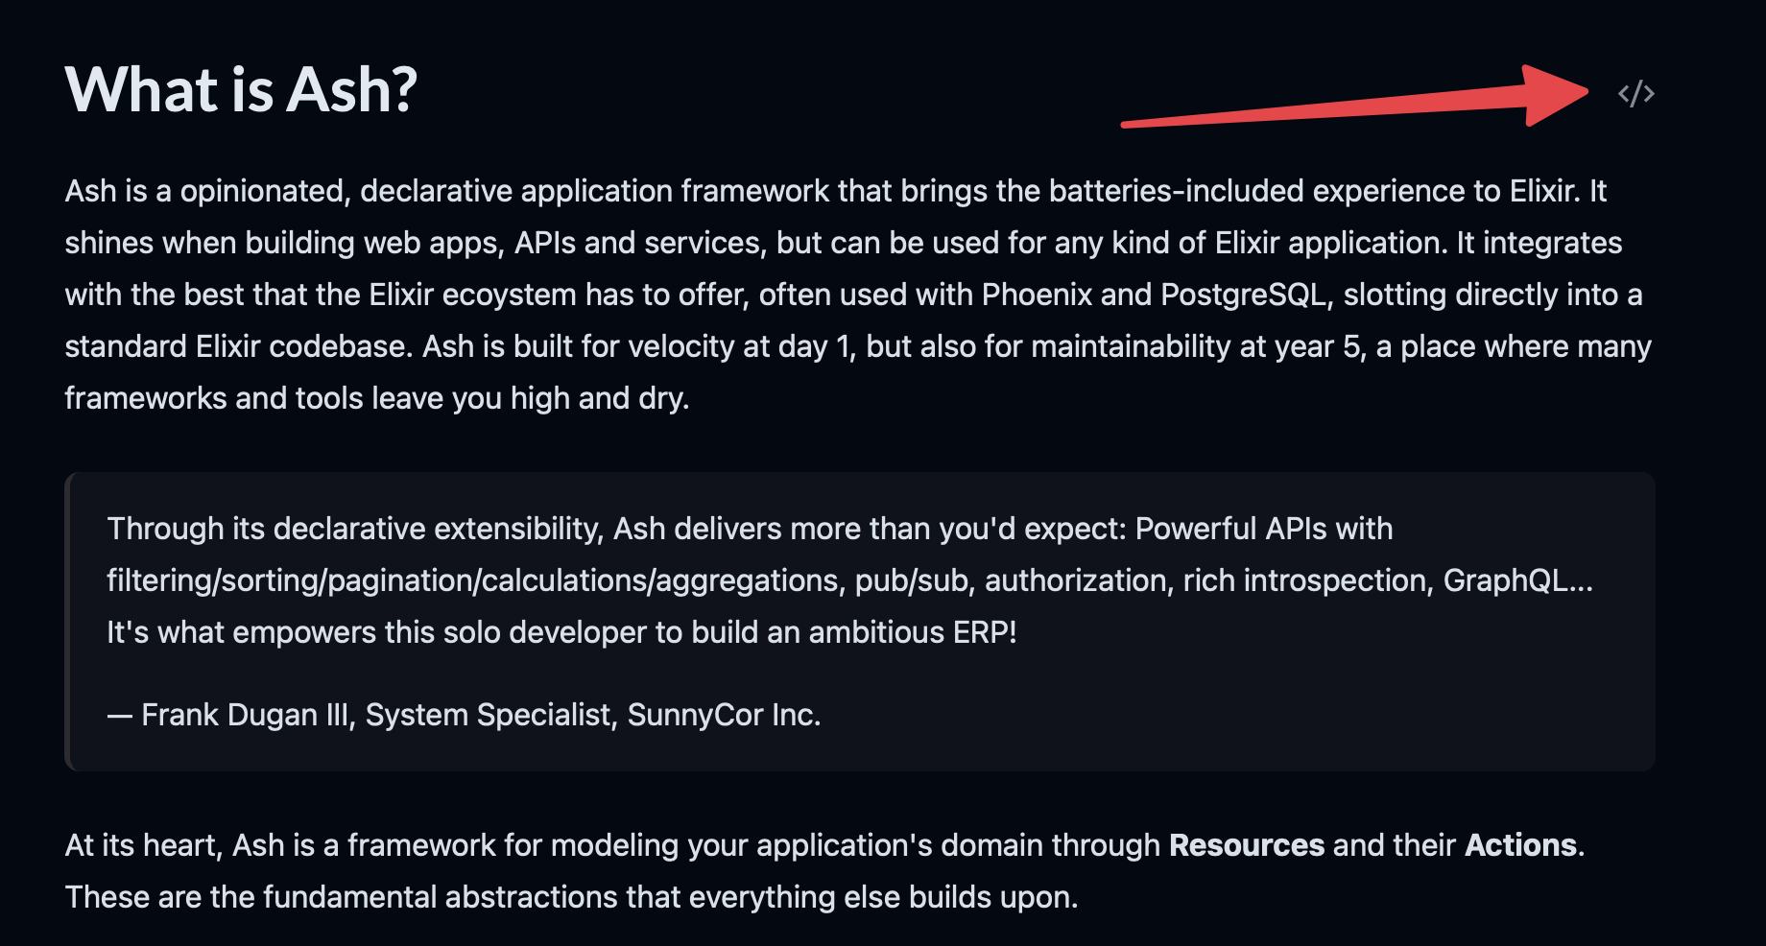Click the bold "Resources" term

coord(1246,845)
